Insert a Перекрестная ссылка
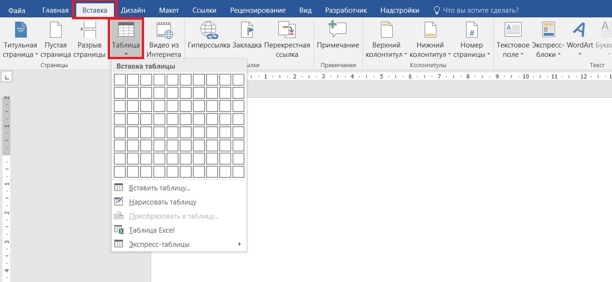612x282 pixels. 287,39
